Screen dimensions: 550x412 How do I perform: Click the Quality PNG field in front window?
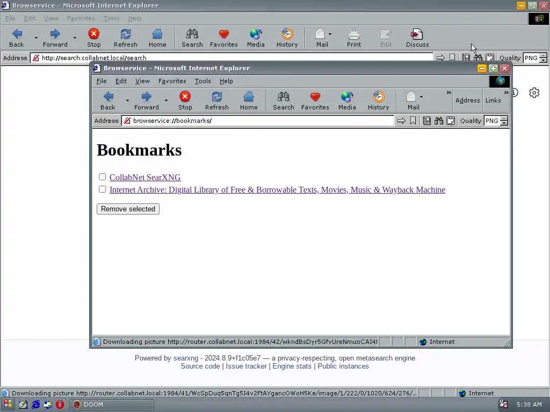click(x=492, y=121)
